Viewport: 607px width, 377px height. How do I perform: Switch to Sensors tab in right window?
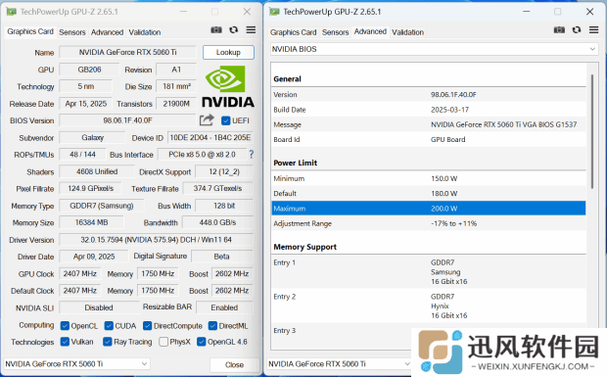(x=335, y=32)
